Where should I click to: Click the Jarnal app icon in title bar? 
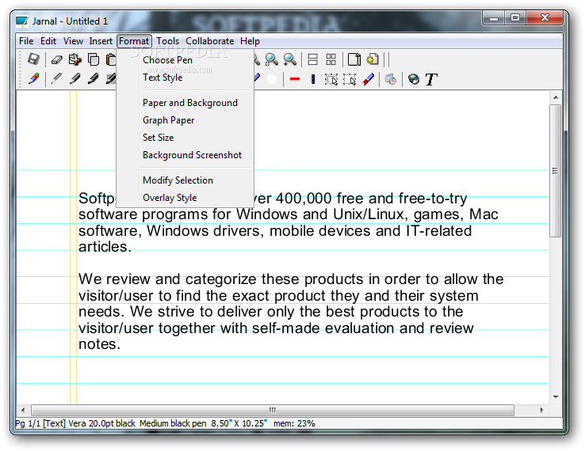pos(22,21)
